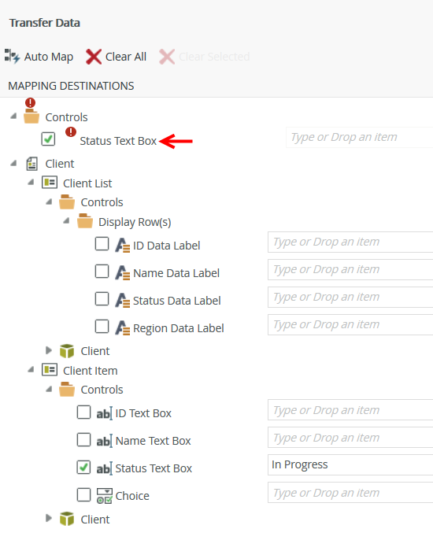Click the Display Row(s) folder icon
This screenshot has width=433, height=540.
pyautogui.click(x=85, y=221)
